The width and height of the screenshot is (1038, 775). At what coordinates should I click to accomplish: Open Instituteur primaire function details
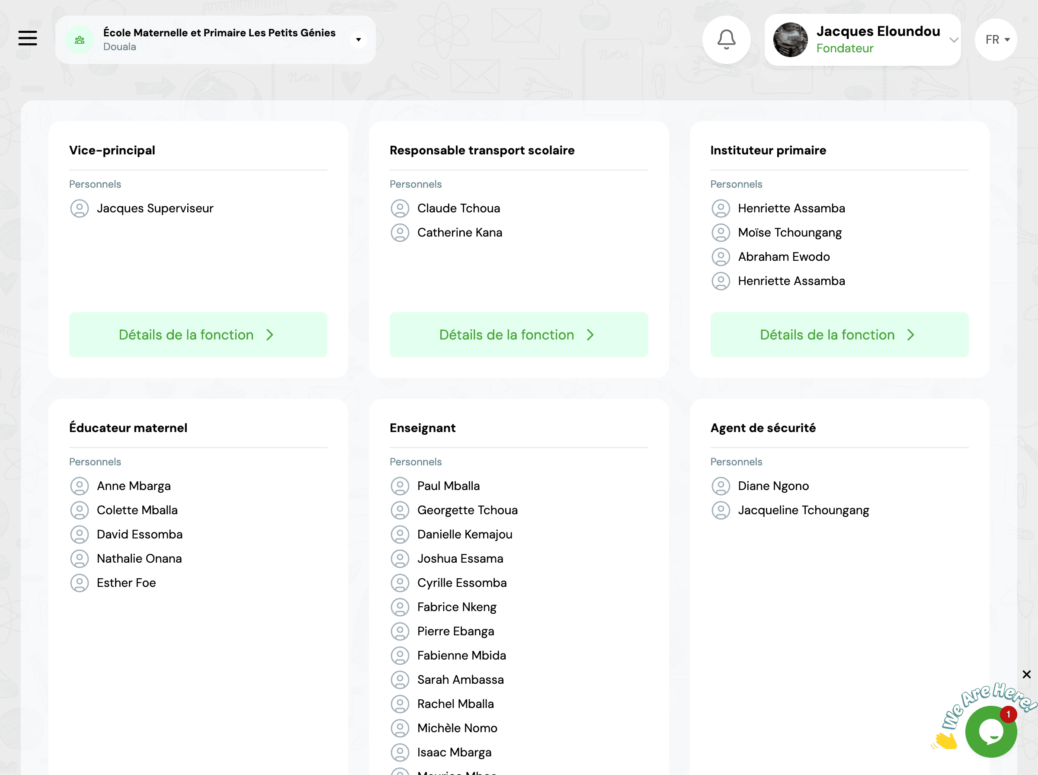pyautogui.click(x=839, y=334)
